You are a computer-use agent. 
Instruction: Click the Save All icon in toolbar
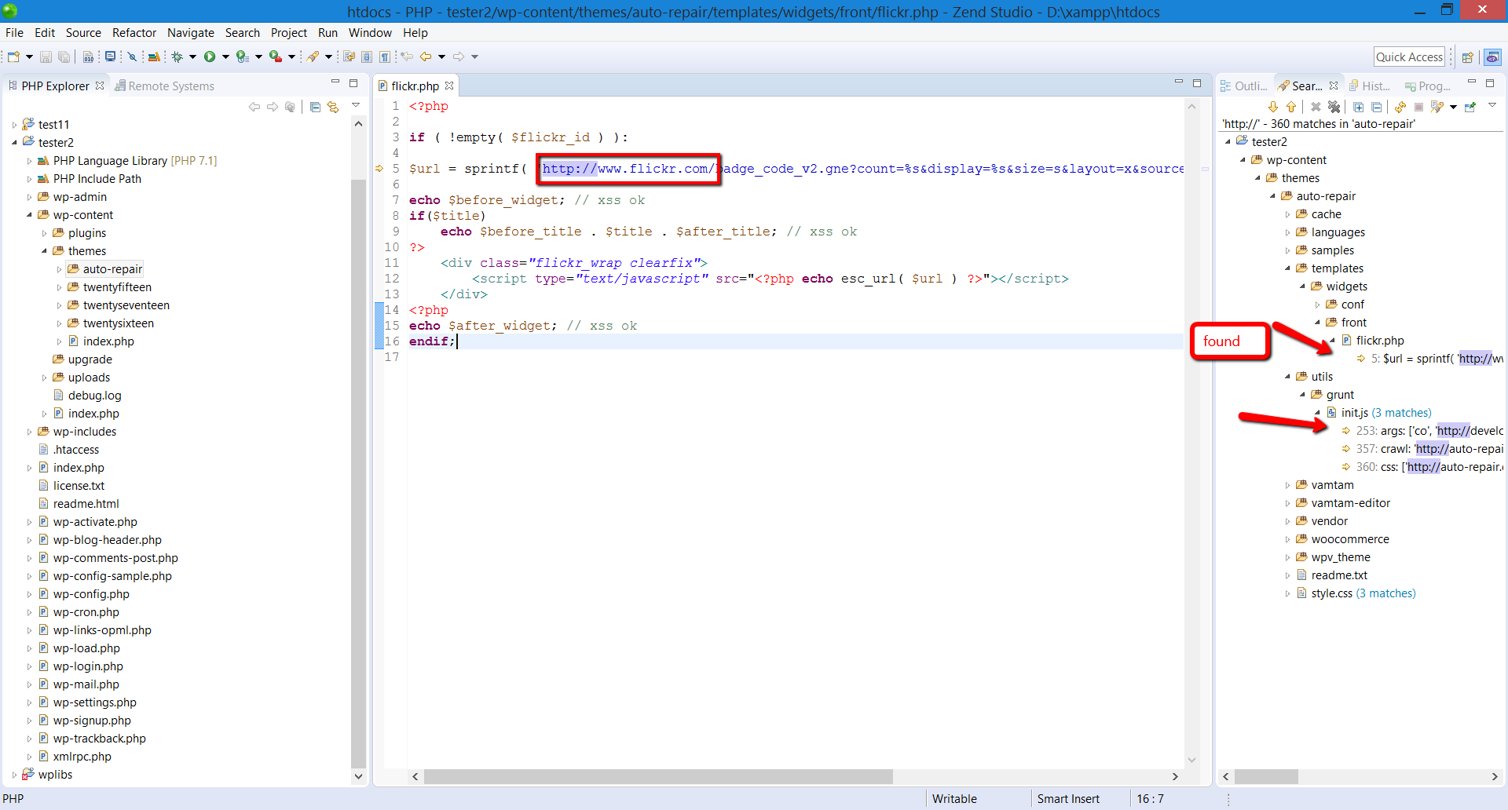pos(63,57)
